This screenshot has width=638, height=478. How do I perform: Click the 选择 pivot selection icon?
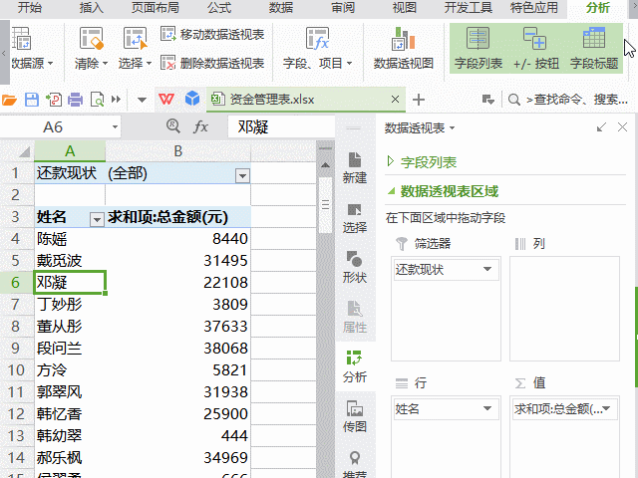click(135, 38)
